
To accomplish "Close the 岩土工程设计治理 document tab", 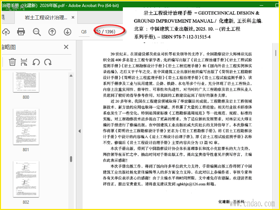I will click(73, 17).
